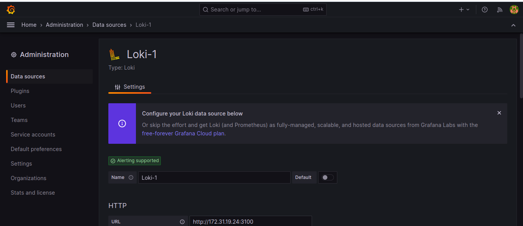Open Stats and license in sidebar
This screenshot has width=523, height=226.
[33, 193]
